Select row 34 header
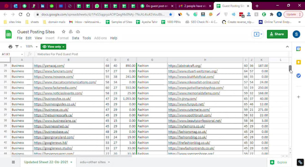The image size is (305, 167). click(5, 99)
